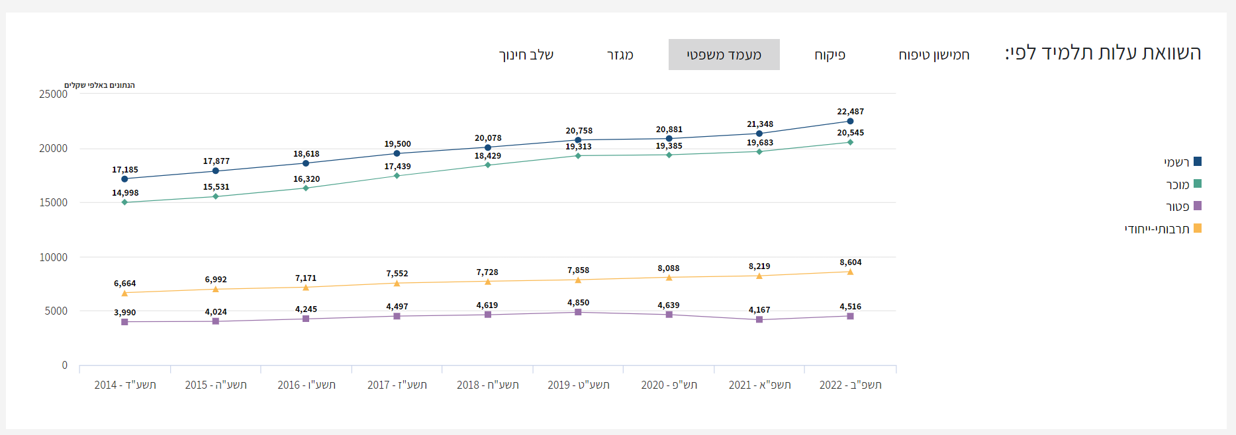Select the שלב חינוך tab
The image size is (1236, 435).
(x=526, y=55)
